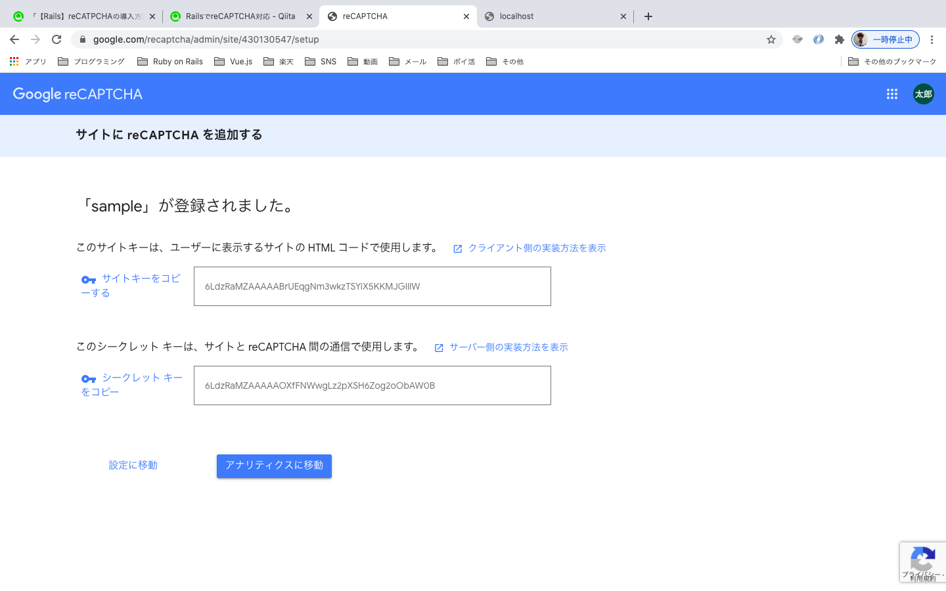Click シークレット キーをコピー link
The image size is (946, 591).
pos(132,385)
